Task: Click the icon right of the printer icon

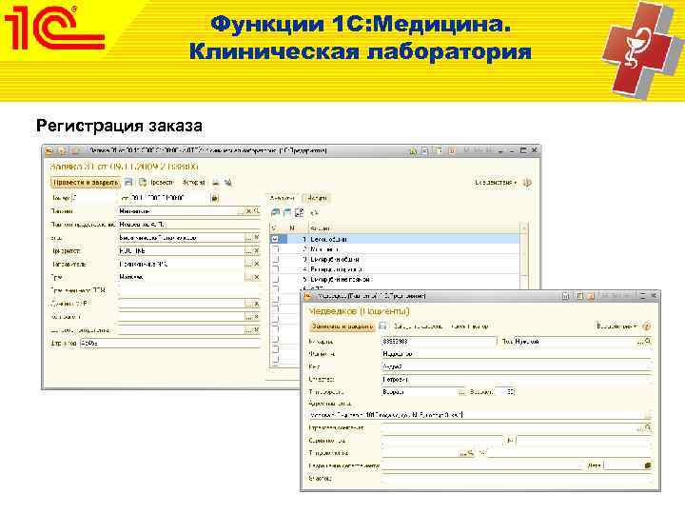Action: pos(228,182)
